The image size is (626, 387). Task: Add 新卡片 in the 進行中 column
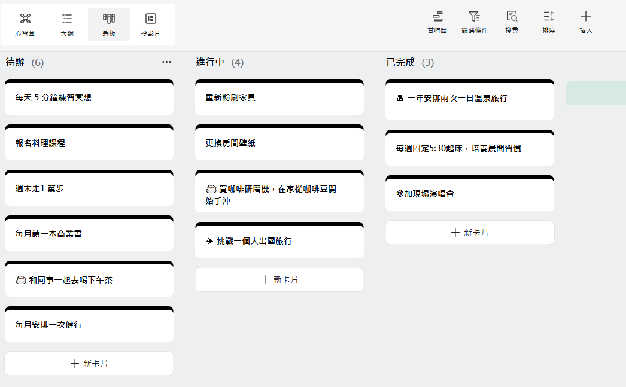point(279,279)
